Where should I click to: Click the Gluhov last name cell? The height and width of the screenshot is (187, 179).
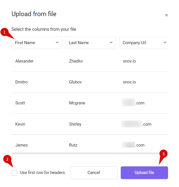(75, 82)
